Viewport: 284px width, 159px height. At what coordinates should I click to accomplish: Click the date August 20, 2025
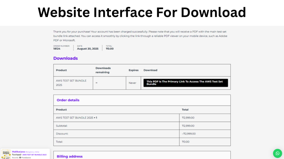pos(88,49)
